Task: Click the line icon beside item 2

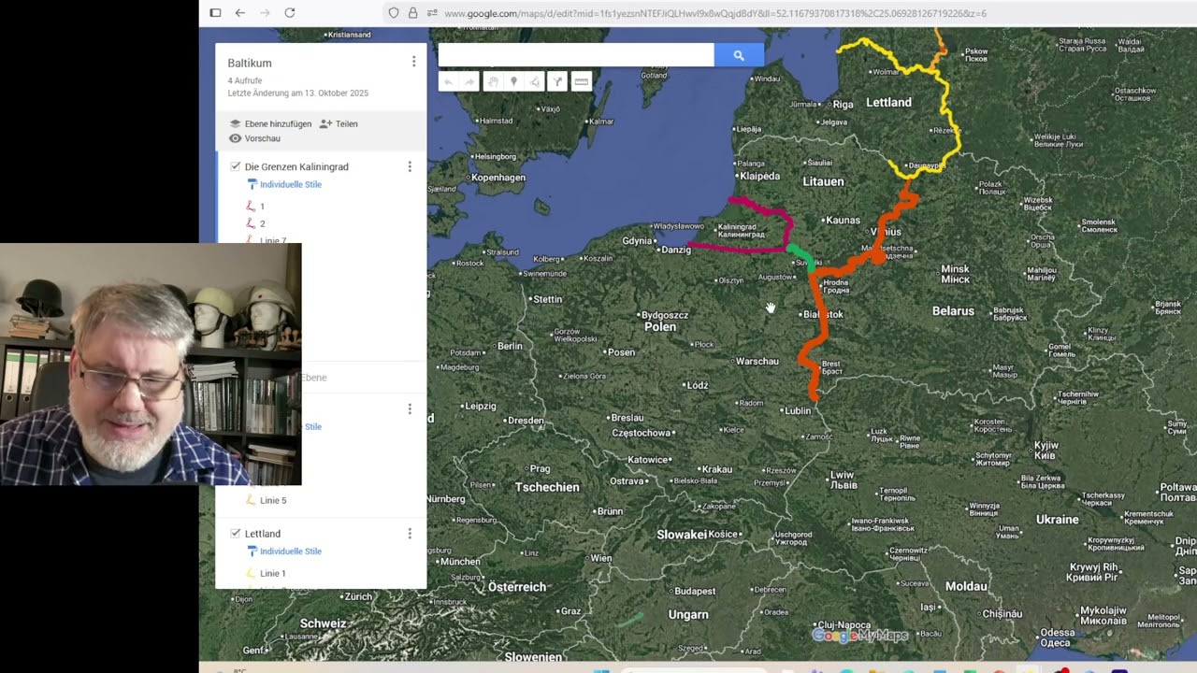Action: [251, 223]
